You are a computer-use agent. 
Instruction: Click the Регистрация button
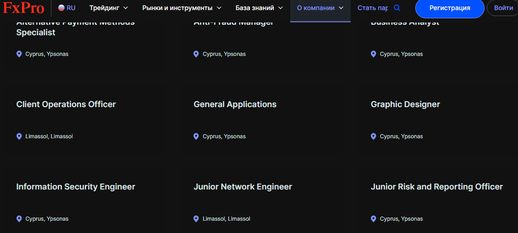pyautogui.click(x=449, y=8)
